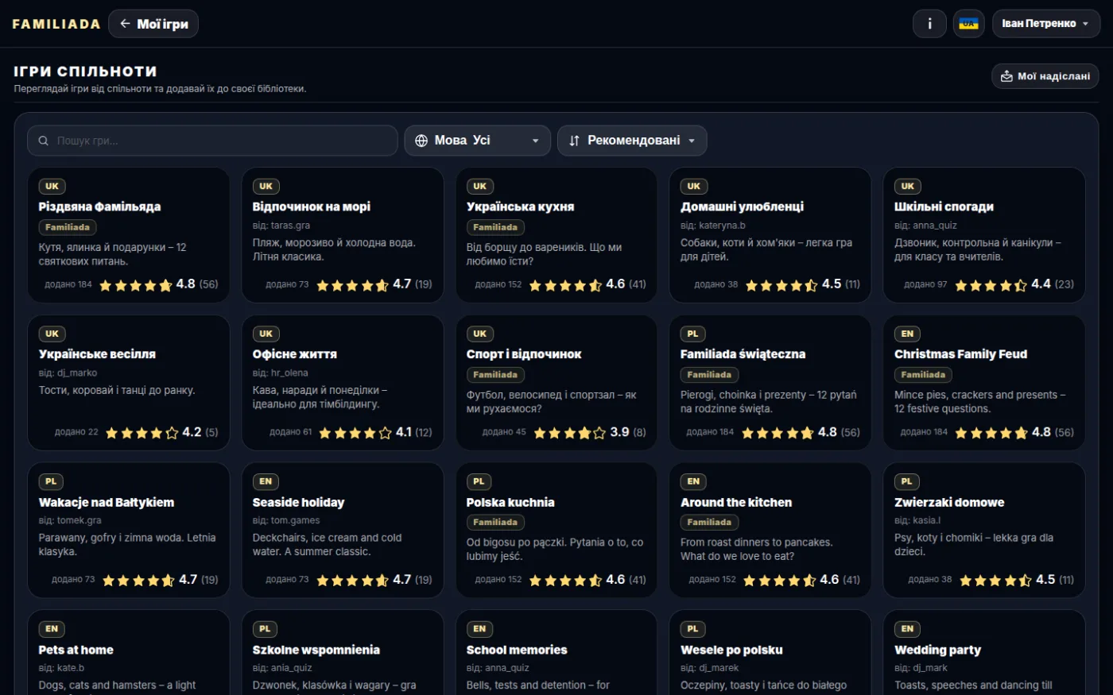This screenshot has width=1113, height=695.
Task: Click the title Pets at home
Action: point(76,650)
